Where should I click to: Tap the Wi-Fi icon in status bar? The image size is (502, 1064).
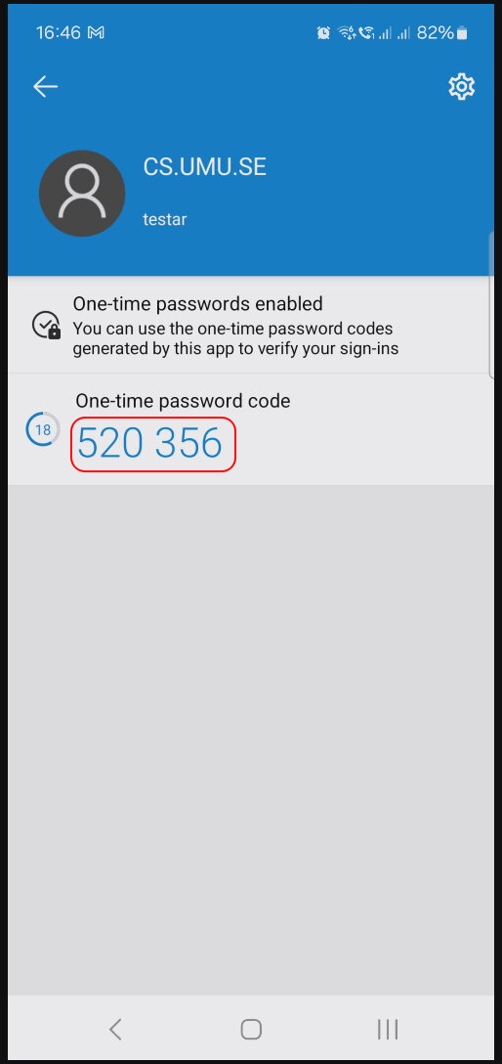click(347, 32)
